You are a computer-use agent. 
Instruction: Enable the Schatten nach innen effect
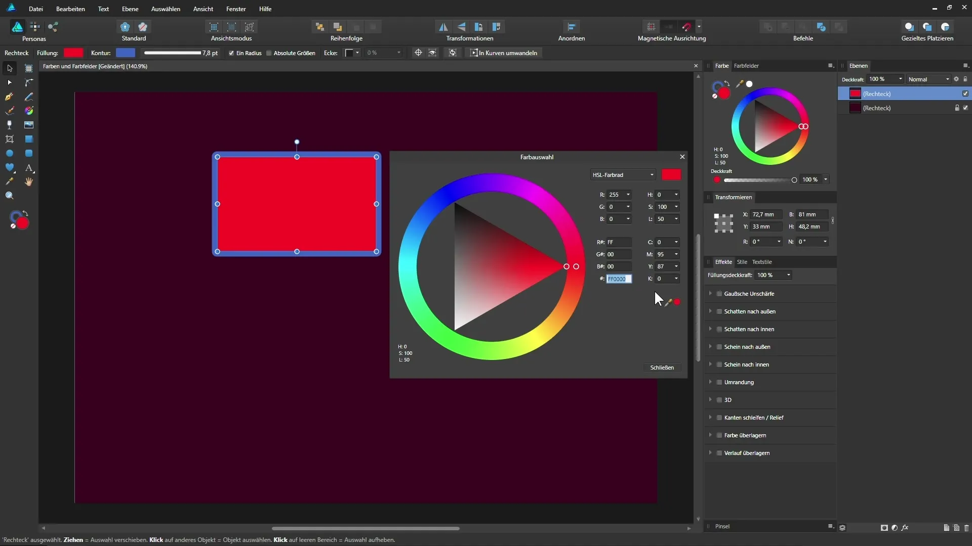pyautogui.click(x=719, y=329)
